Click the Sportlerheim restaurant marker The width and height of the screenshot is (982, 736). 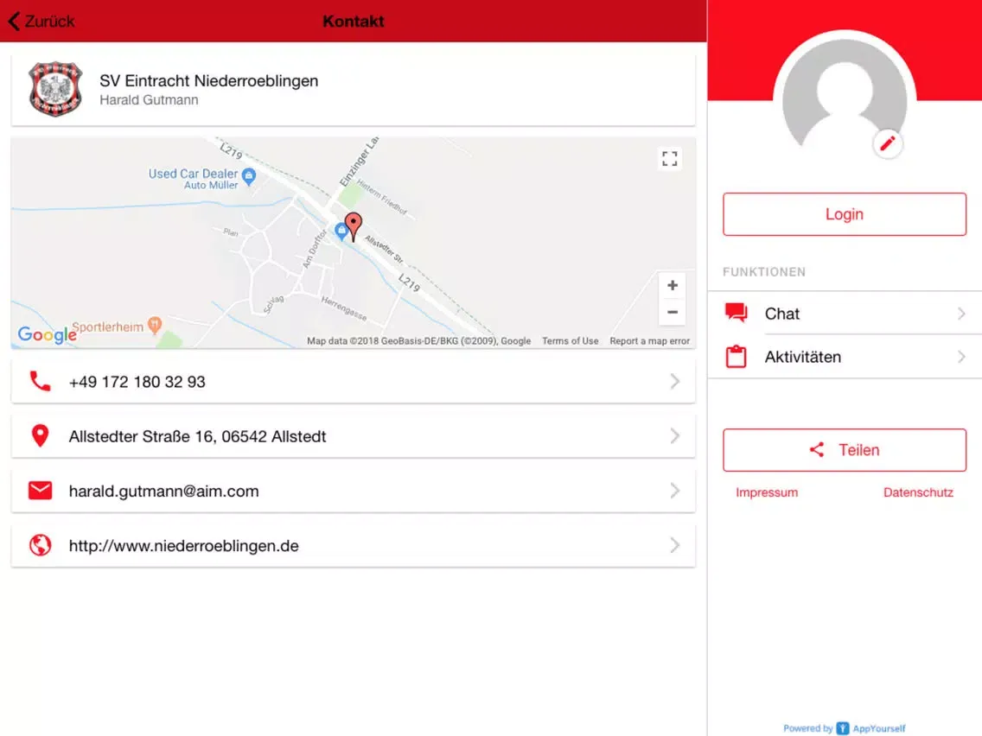click(x=155, y=325)
